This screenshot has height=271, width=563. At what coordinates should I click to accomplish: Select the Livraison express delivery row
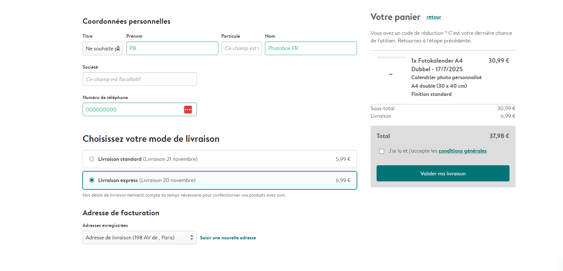(219, 180)
